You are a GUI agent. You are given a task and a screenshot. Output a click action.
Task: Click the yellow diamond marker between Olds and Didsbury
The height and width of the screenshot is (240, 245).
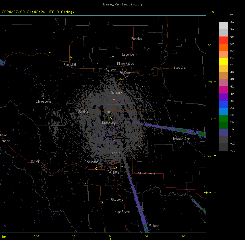[x=110, y=119]
